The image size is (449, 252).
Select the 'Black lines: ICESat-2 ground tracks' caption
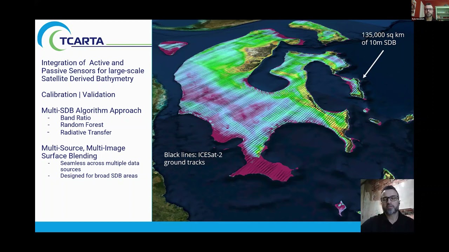[193, 159]
